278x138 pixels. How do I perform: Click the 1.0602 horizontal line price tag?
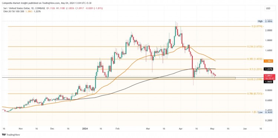pyautogui.click(x=269, y=82)
